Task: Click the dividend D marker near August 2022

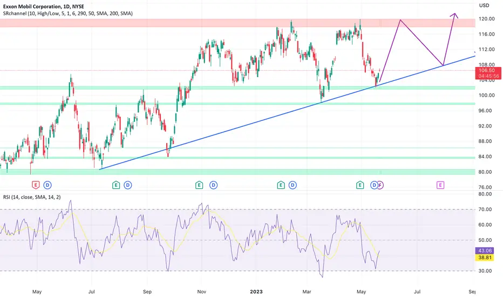Action: [x=128, y=185]
